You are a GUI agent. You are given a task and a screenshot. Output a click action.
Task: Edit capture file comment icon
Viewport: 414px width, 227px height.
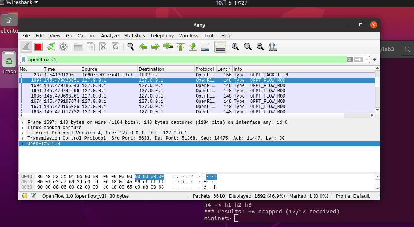[x=33, y=196]
